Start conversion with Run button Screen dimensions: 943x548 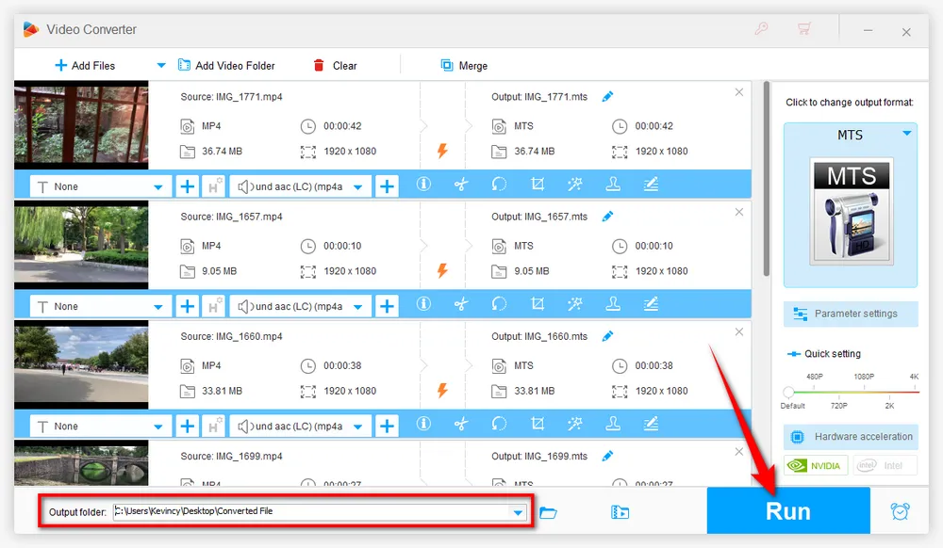(787, 510)
